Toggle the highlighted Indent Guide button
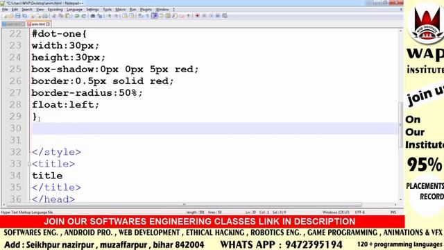444x250 pixels. point(155,16)
